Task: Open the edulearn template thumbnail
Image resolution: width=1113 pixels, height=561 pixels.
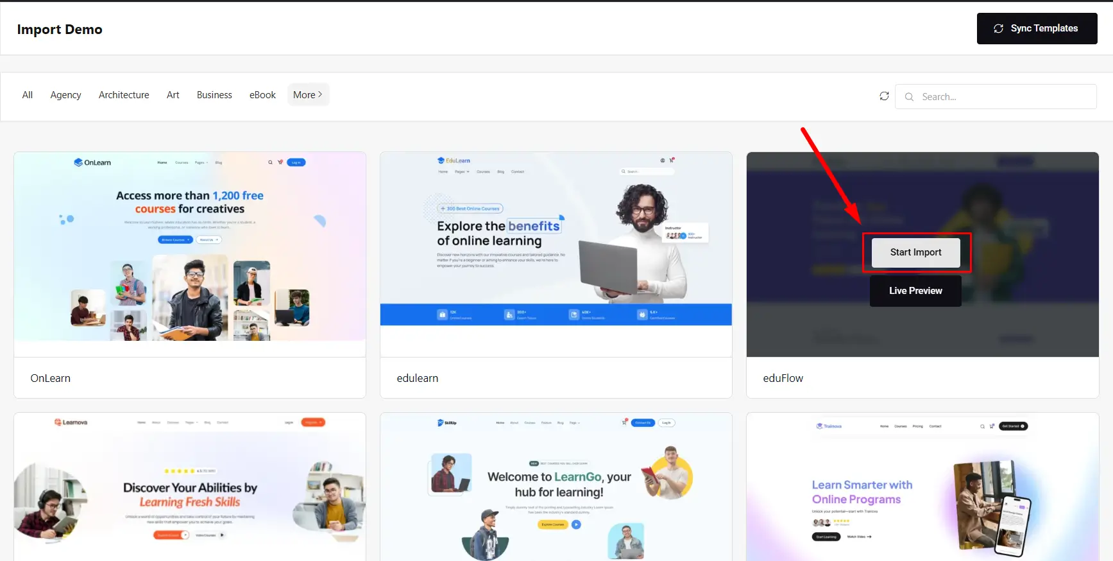Action: point(556,254)
